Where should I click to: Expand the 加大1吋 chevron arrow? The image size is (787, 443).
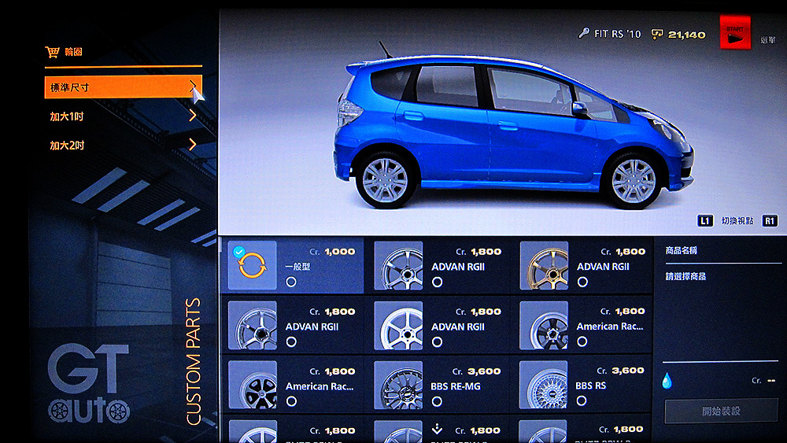(193, 116)
